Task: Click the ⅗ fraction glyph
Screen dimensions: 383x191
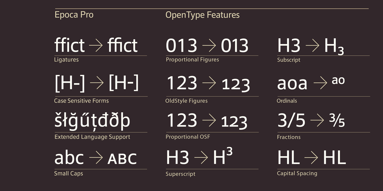Action: (338, 121)
